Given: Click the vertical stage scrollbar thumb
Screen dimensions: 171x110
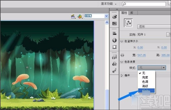Looking at the screenshot, I should (107, 99).
